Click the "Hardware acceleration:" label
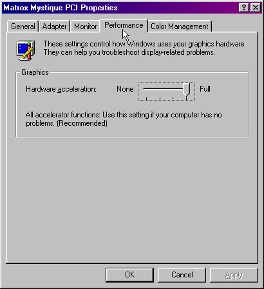Image resolution: width=264 pixels, height=289 pixels. (61, 89)
